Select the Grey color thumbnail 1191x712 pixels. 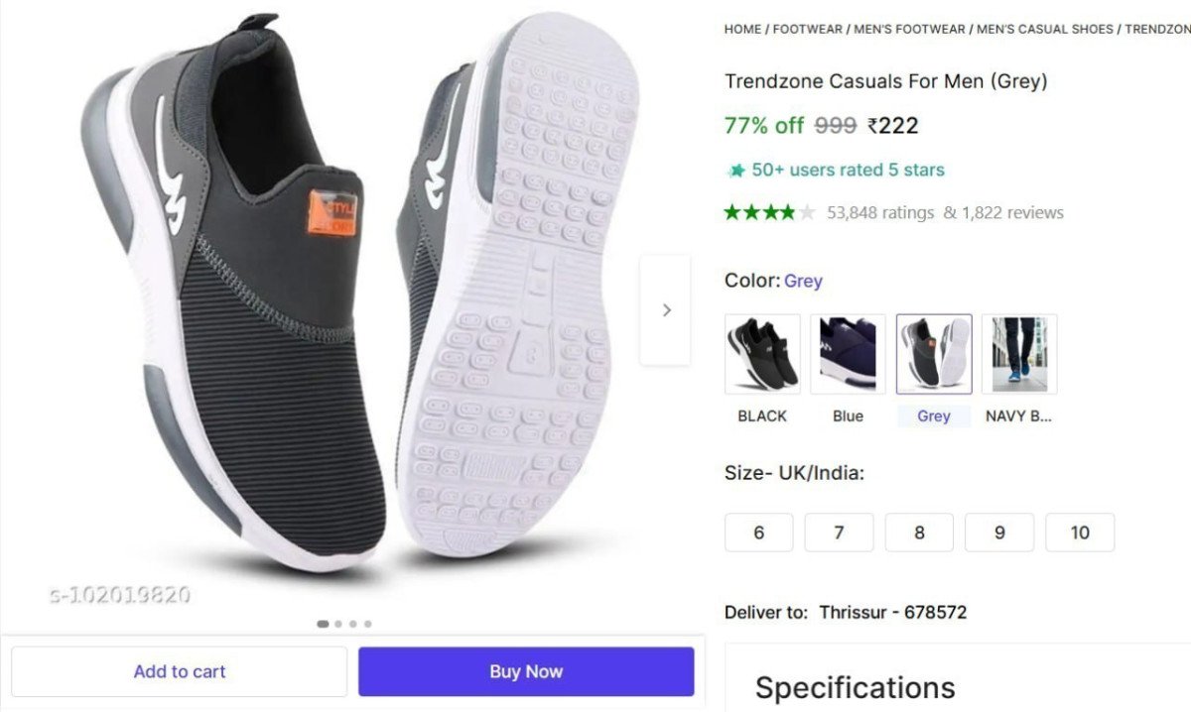[933, 353]
